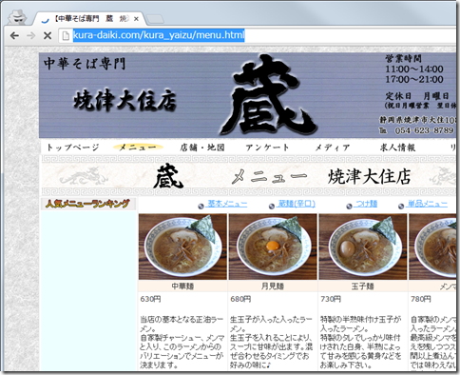The image size is (460, 375).
Task: Click the 玉子麺 dish name label
Action: [363, 286]
